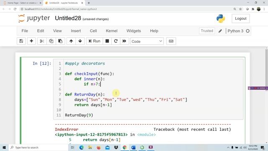This screenshot has width=268, height=151.
Task: Restart the kernel circular arrow icon
Action: (x=116, y=41)
